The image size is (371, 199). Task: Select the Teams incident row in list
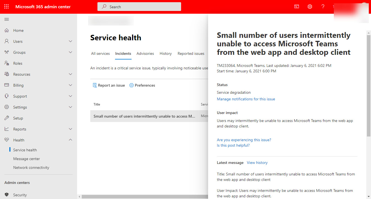[x=149, y=116]
